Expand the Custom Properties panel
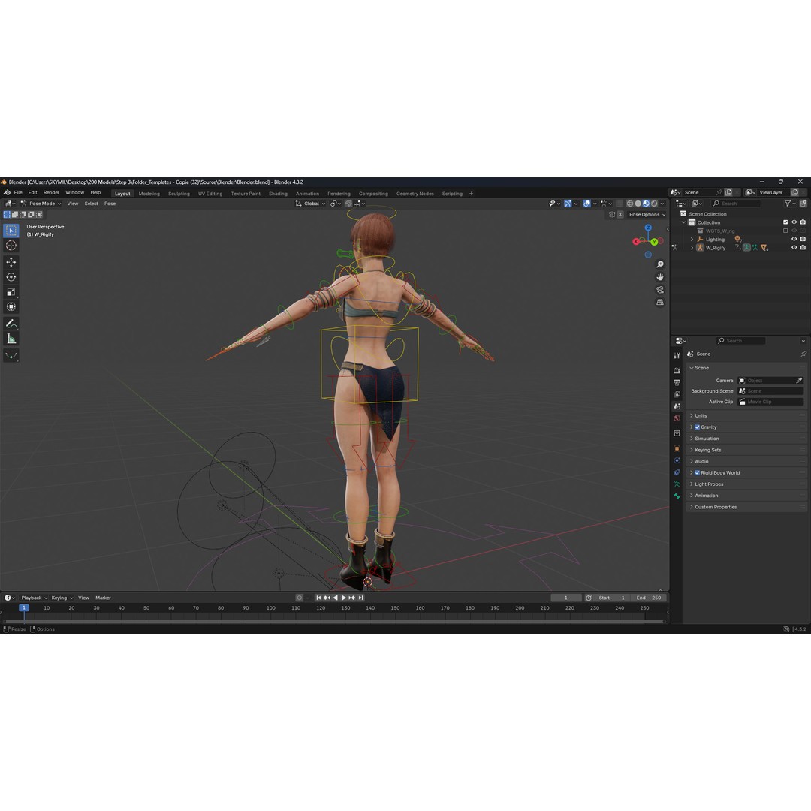Image resolution: width=811 pixels, height=811 pixels. click(747, 507)
